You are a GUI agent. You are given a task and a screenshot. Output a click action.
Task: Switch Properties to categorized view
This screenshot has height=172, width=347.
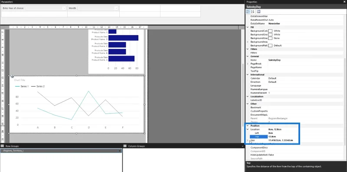coord(248,12)
